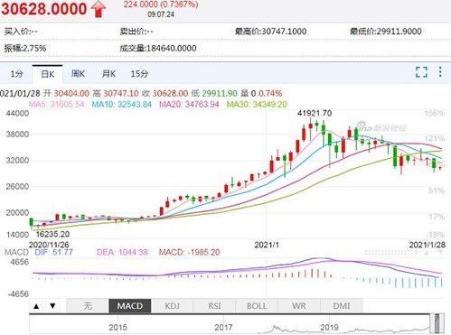451x335 pixels.
Task: Open the three-dot more options menu
Action: tap(440, 72)
